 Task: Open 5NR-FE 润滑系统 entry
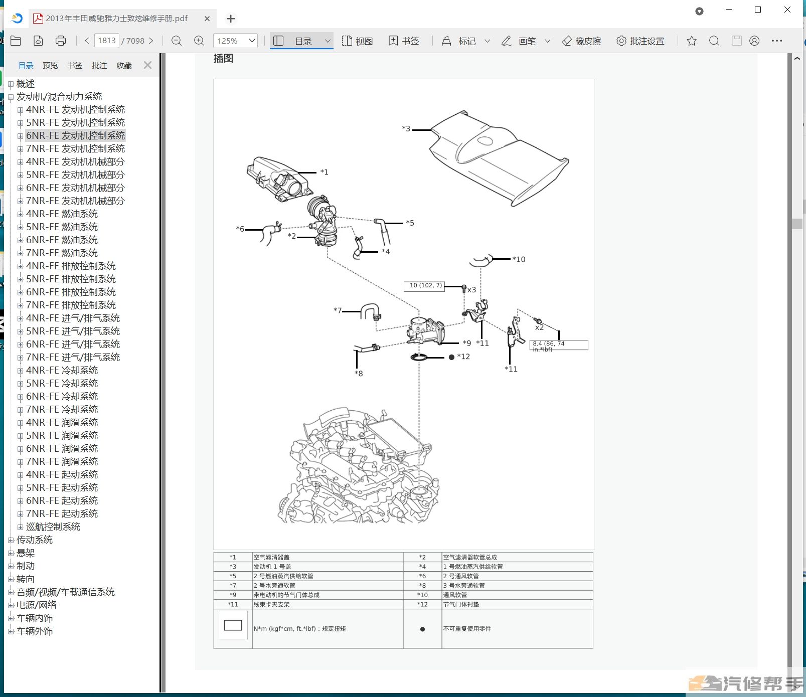click(x=62, y=435)
